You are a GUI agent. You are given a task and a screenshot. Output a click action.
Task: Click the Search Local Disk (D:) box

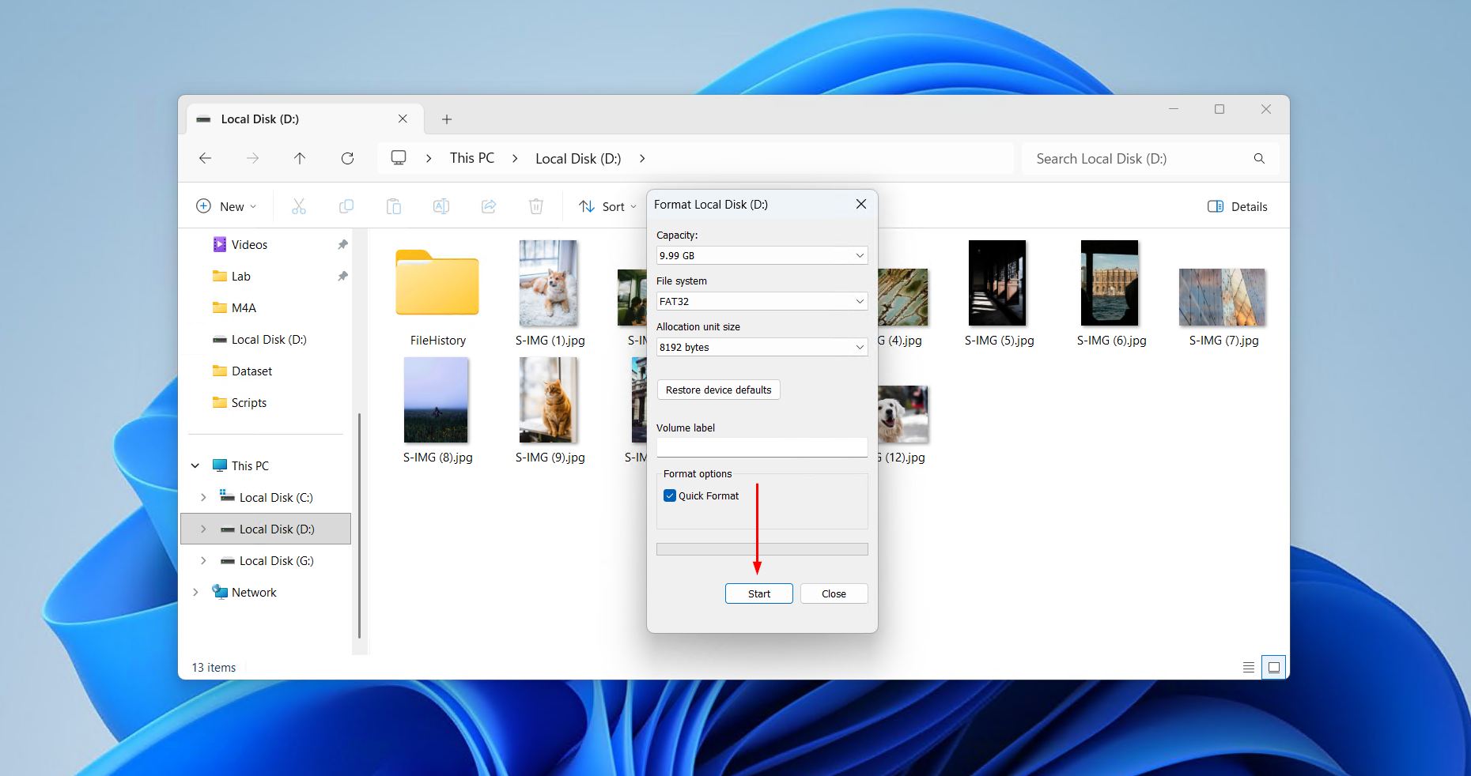click(x=1150, y=158)
